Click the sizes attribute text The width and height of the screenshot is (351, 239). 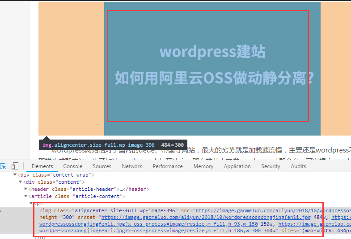pyautogui.click(x=316, y=231)
